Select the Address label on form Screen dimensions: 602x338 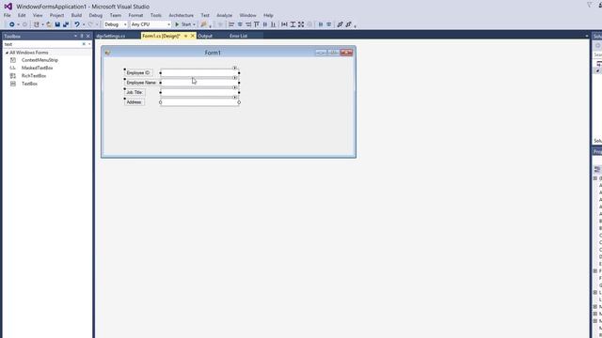pyautogui.click(x=134, y=102)
